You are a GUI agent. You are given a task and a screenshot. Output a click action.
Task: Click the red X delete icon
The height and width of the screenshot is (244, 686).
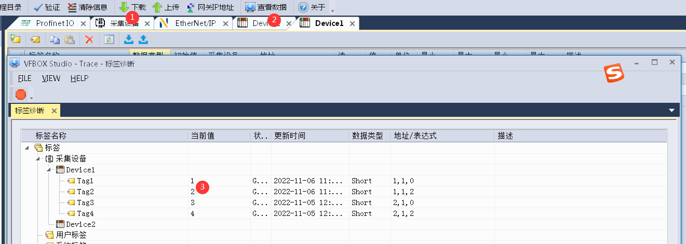click(89, 39)
